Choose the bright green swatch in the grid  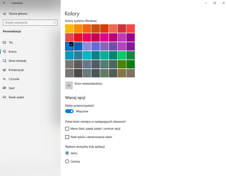click(x=122, y=55)
